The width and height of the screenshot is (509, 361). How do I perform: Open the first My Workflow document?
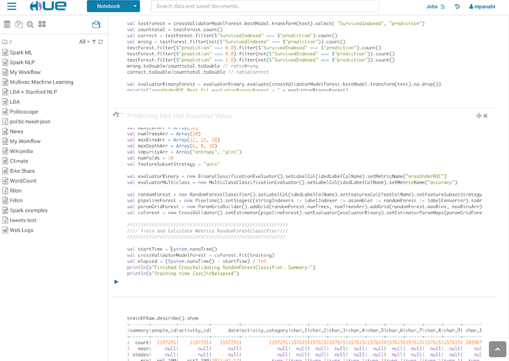click(25, 72)
